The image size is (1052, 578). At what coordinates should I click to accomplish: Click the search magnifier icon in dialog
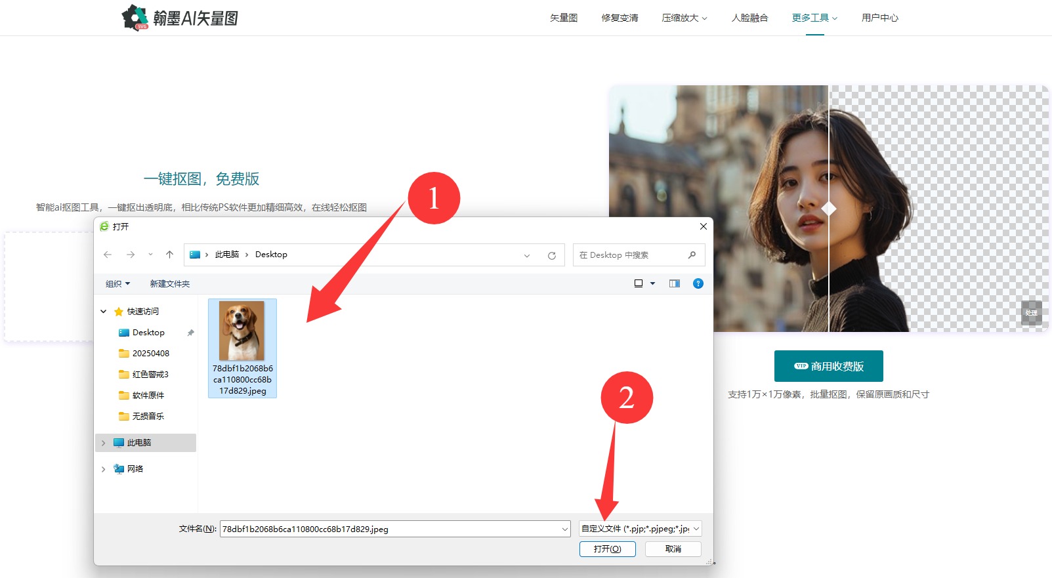tap(692, 255)
